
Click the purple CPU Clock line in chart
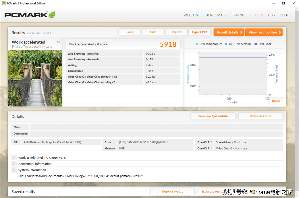233,57
